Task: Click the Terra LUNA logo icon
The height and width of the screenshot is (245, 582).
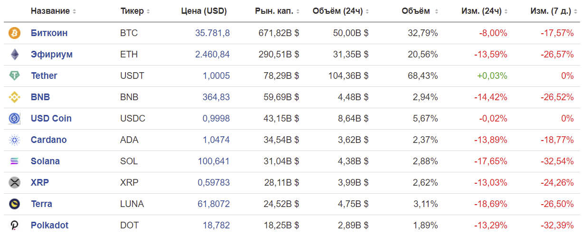Action: tap(15, 204)
